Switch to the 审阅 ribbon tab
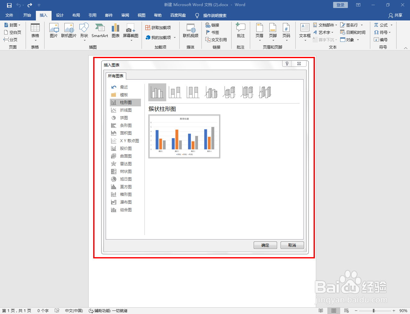The height and width of the screenshot is (314, 410). pos(125,15)
